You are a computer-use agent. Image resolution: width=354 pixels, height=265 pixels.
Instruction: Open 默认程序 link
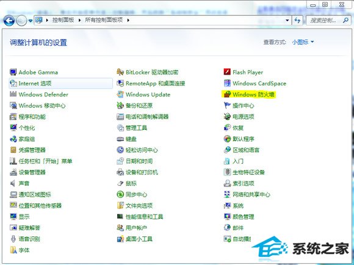tap(244, 139)
